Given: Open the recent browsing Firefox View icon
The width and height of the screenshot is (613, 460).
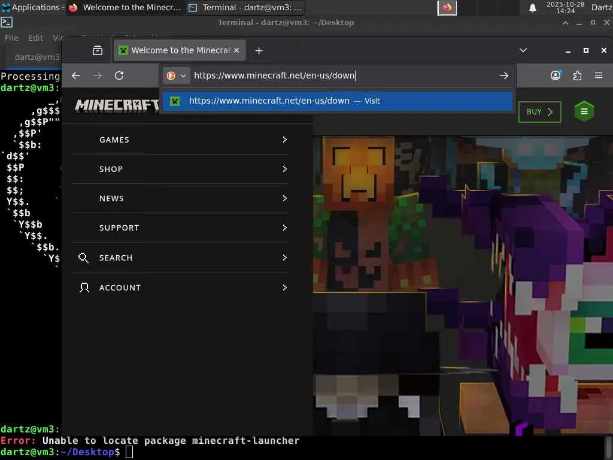Looking at the screenshot, I should 98,50.
